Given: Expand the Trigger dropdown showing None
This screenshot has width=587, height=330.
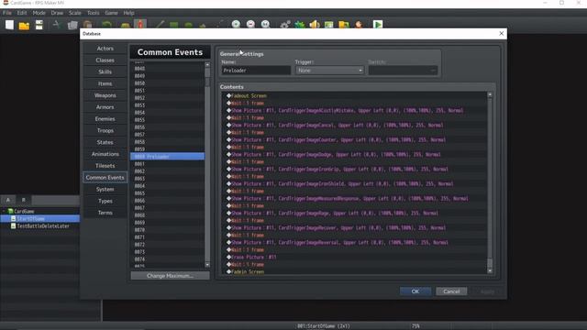Looking at the screenshot, I should (329, 71).
